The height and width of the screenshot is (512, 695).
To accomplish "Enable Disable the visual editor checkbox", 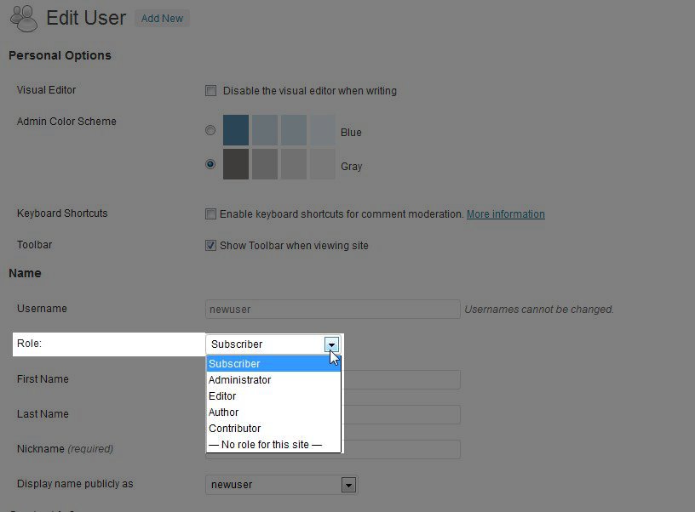I will point(210,91).
